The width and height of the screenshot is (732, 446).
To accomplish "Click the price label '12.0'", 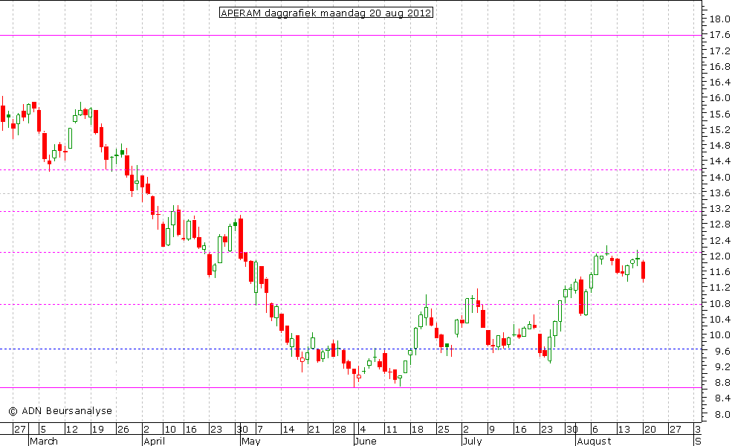I will pos(719,256).
